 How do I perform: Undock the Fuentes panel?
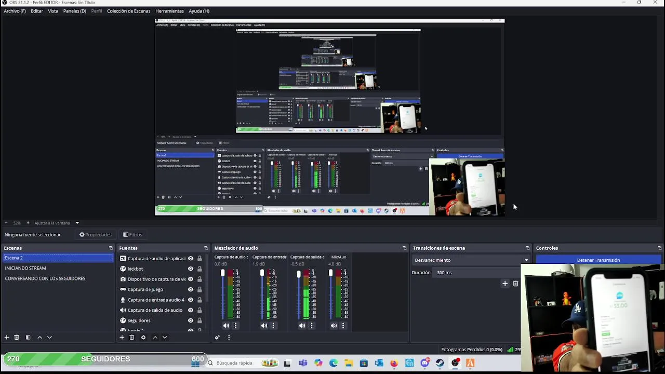pyautogui.click(x=206, y=248)
